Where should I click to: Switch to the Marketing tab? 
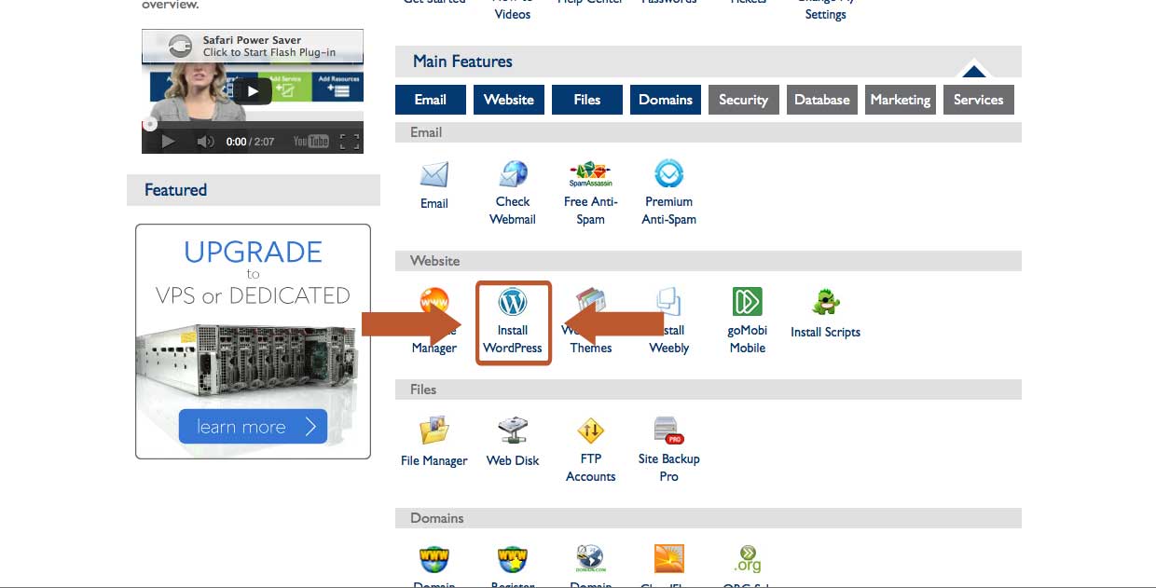tap(901, 100)
